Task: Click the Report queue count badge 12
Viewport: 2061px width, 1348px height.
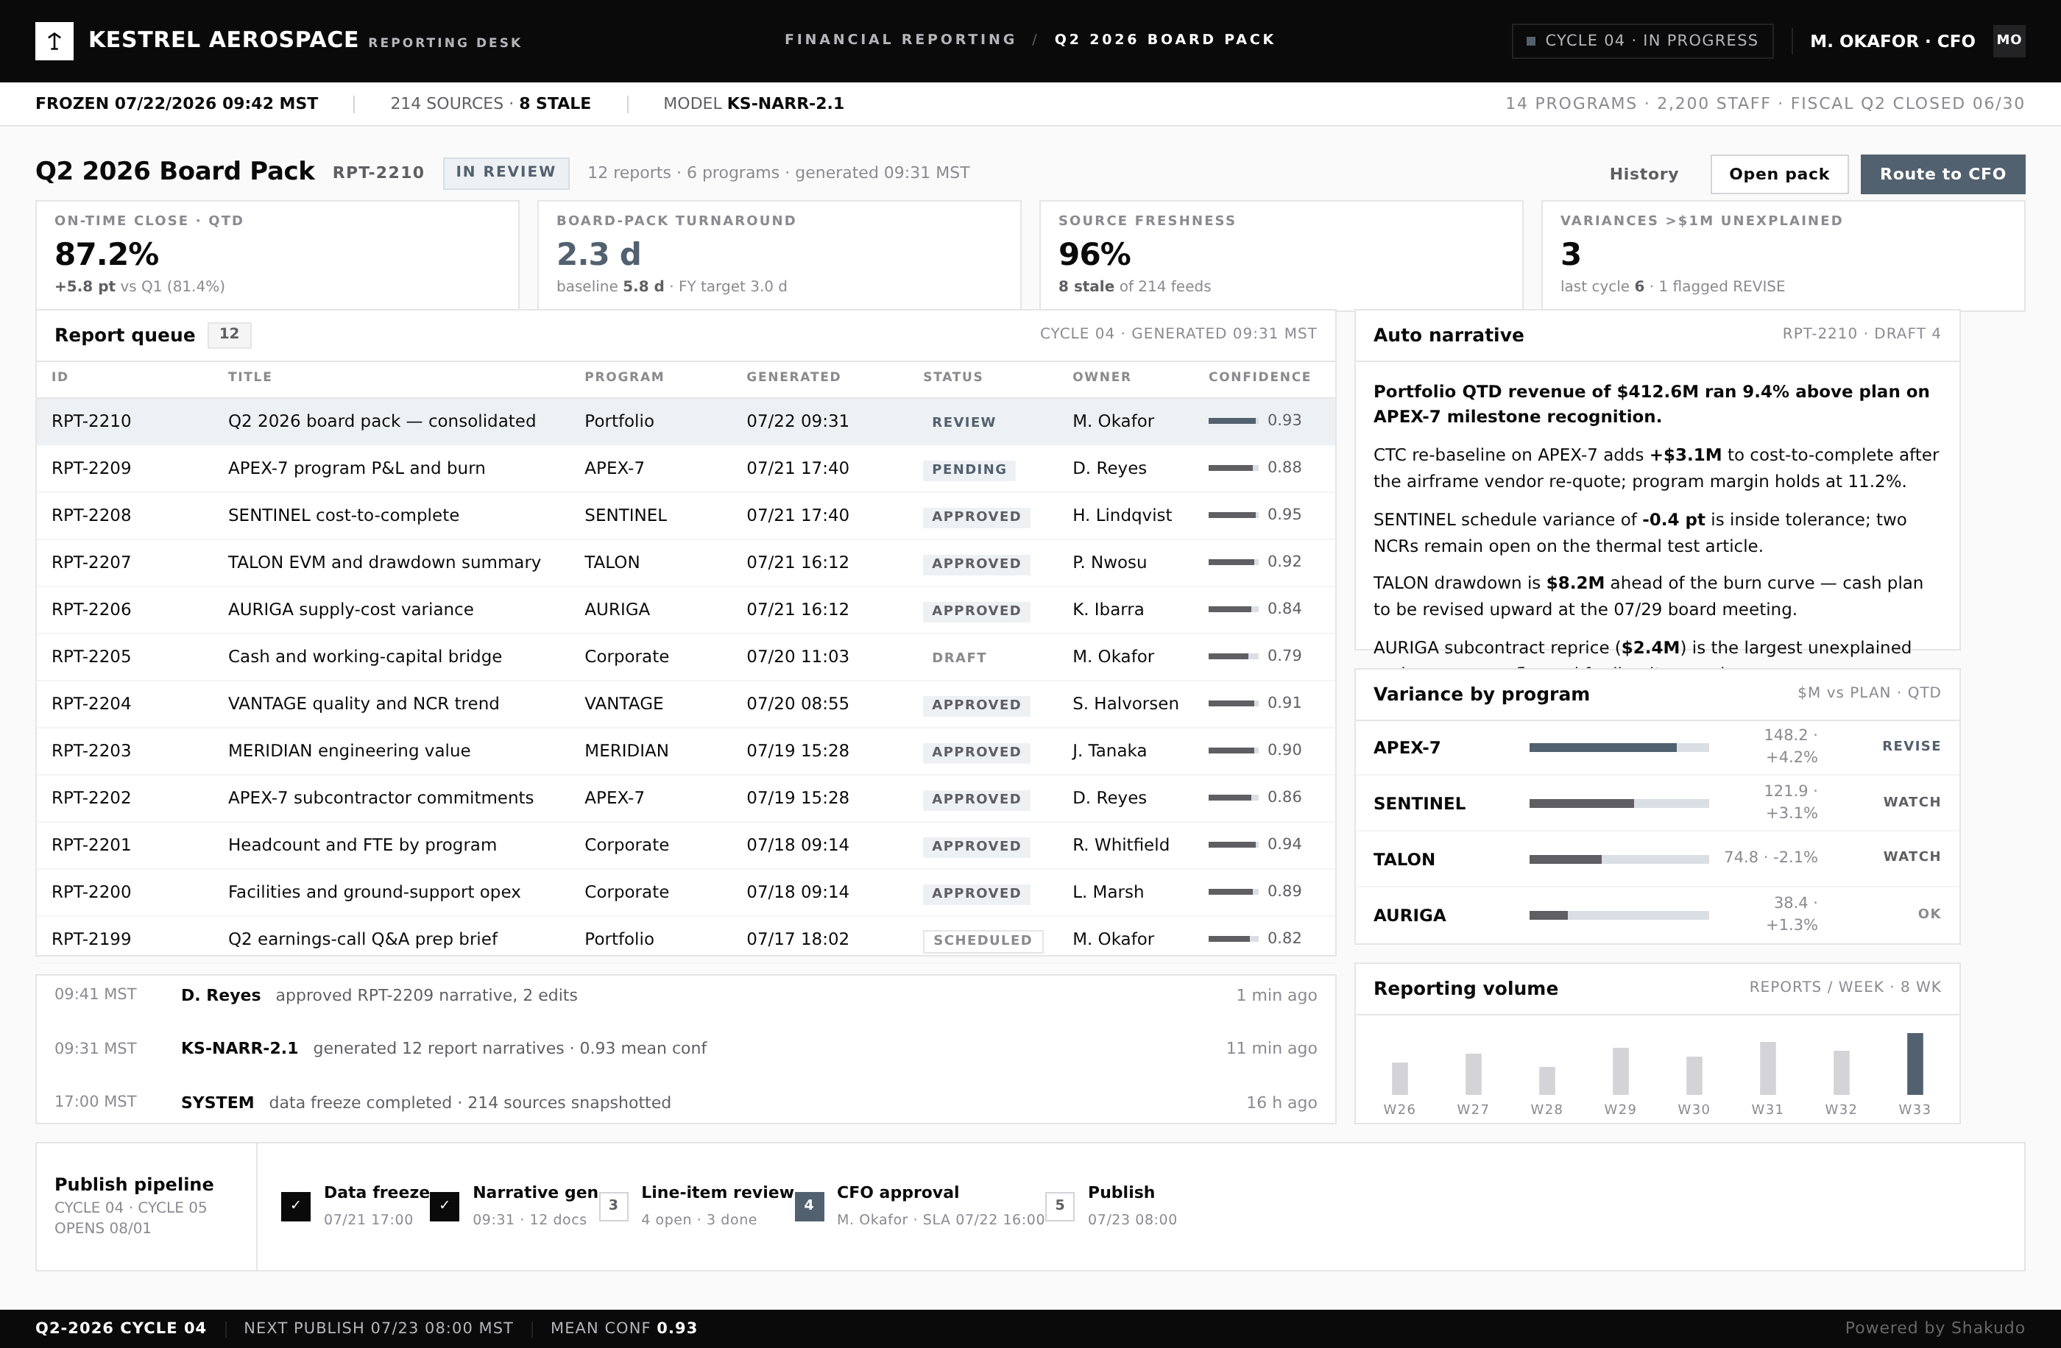Action: [230, 334]
